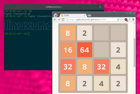This screenshot has width=140, height=94.
Task: Click the terminal title bar toff@isleofskye:~
Action: (54, 7)
